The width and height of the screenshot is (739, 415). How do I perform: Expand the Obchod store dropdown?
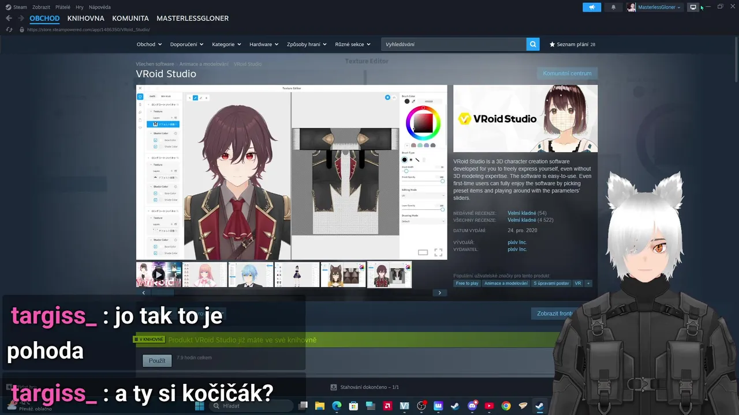[149, 44]
